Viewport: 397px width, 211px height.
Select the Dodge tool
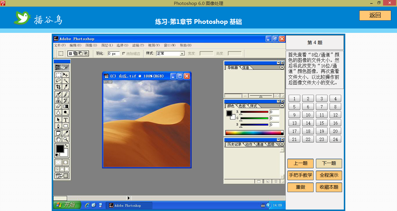coord(66,112)
